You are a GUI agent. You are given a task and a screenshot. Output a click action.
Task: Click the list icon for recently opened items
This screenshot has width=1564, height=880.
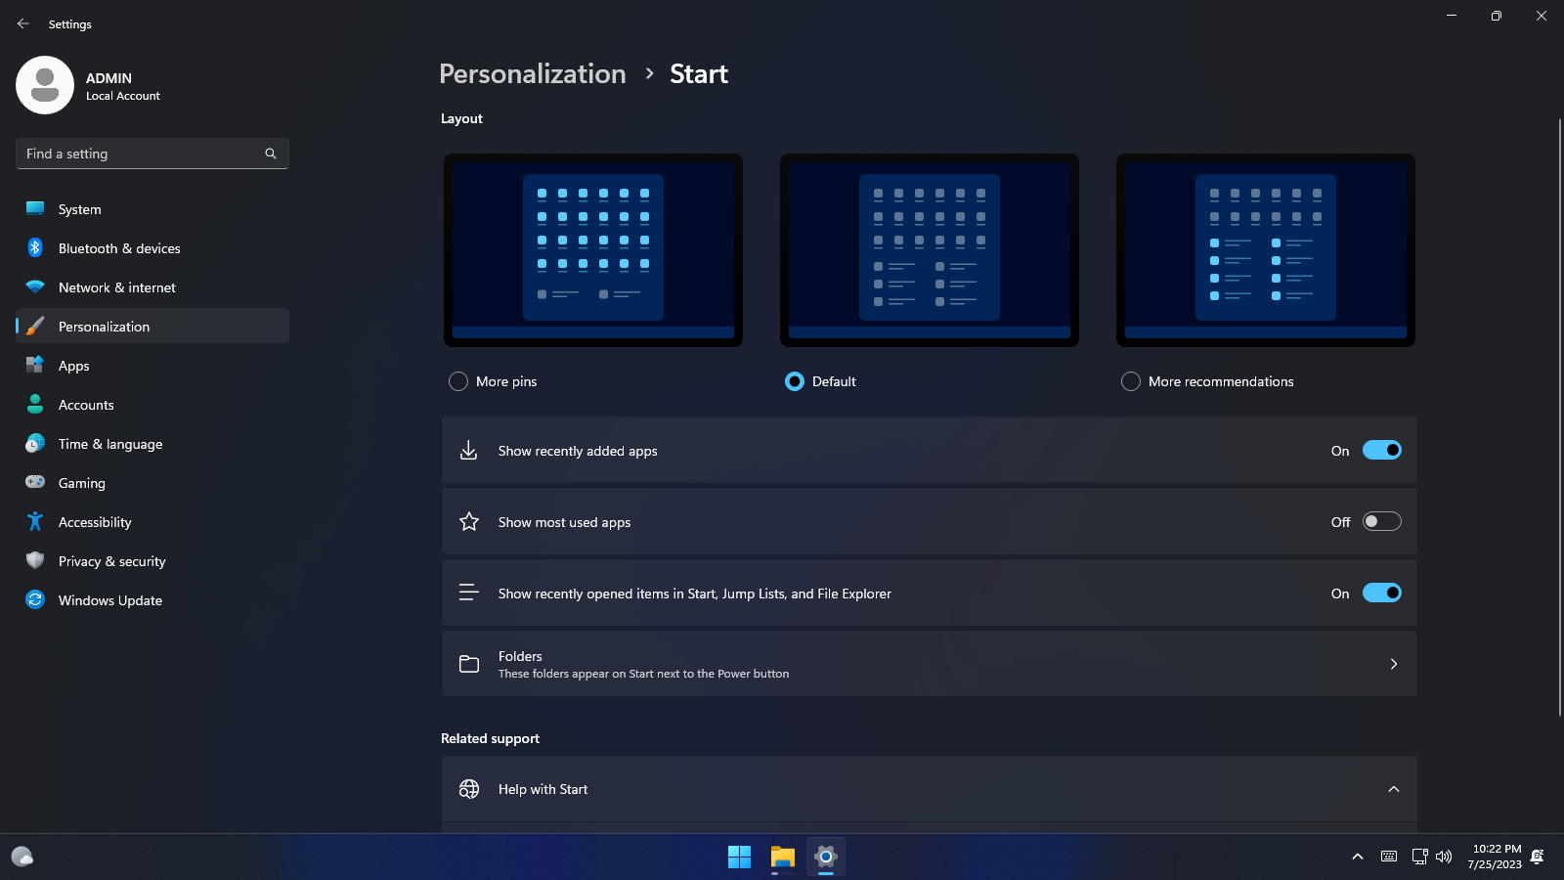(469, 593)
